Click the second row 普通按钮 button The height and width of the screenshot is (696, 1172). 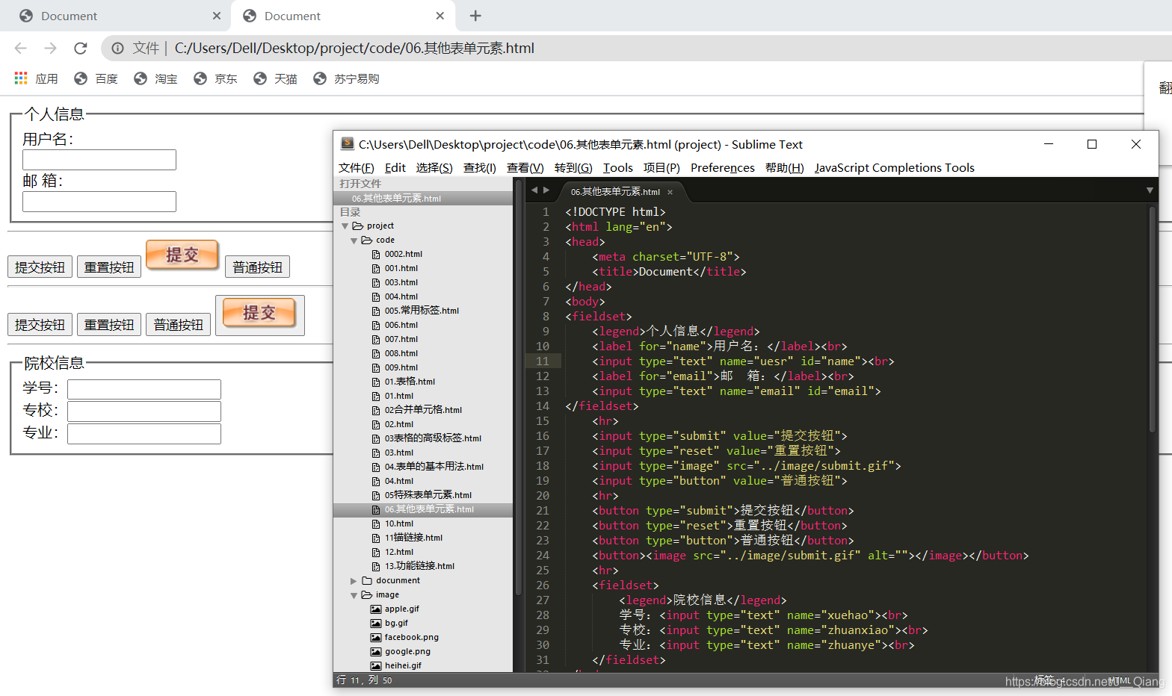(x=179, y=325)
